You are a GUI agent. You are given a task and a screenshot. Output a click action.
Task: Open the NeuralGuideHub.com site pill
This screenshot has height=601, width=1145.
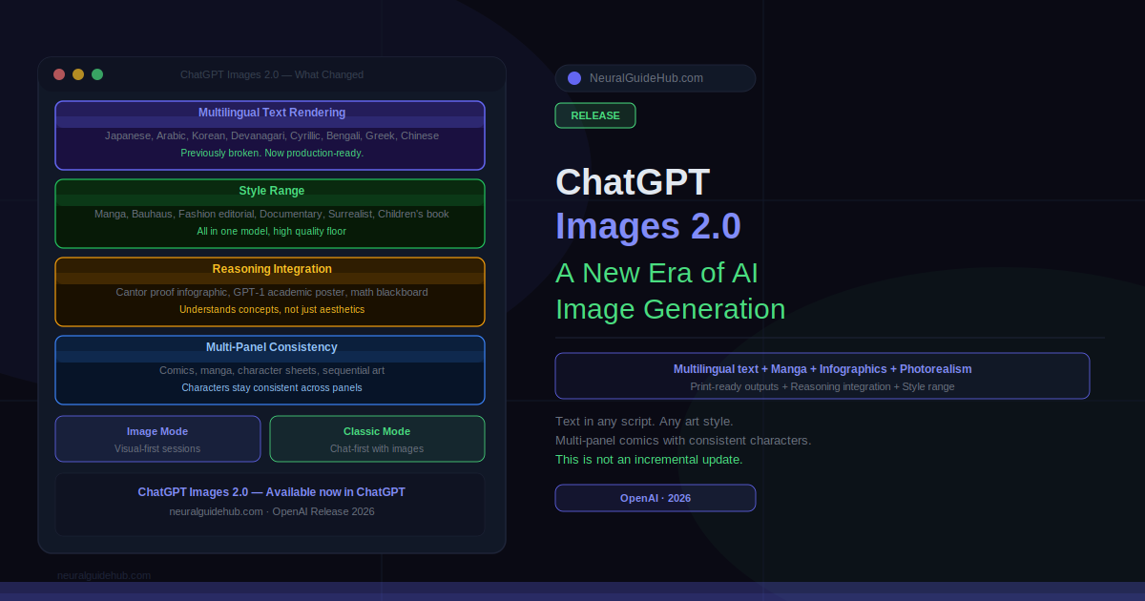tap(656, 78)
